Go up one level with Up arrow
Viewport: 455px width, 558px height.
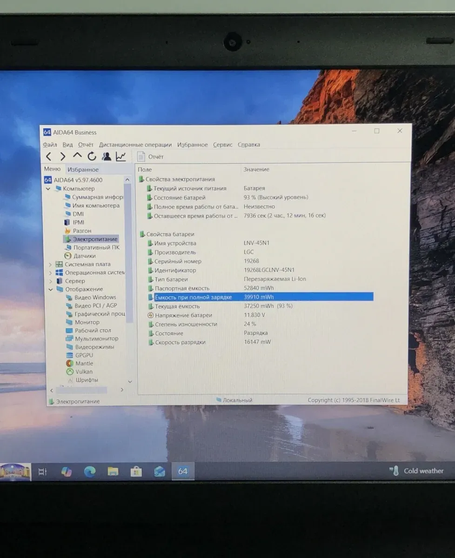pos(77,156)
